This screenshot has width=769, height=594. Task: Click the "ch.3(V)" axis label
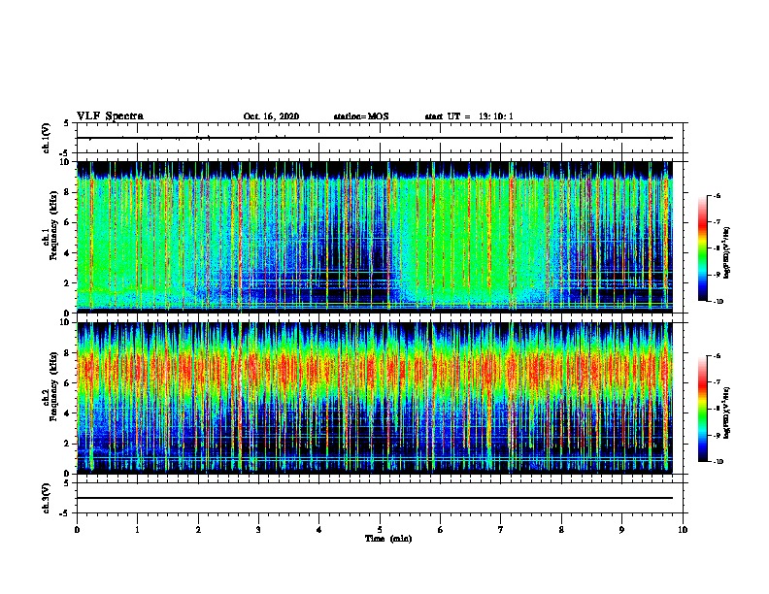pyautogui.click(x=47, y=498)
